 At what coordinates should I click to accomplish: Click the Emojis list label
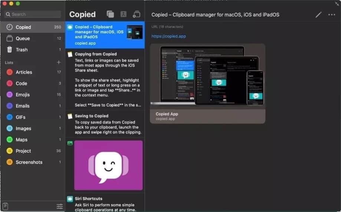[23, 95]
